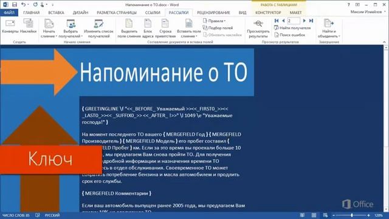Click the Word app icon in title bar
The height and width of the screenshot is (219, 389).
click(x=5, y=4)
